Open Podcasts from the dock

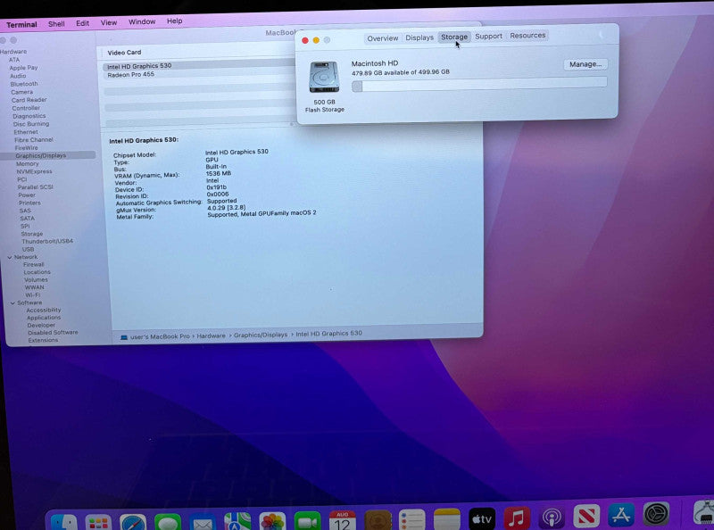click(x=552, y=518)
